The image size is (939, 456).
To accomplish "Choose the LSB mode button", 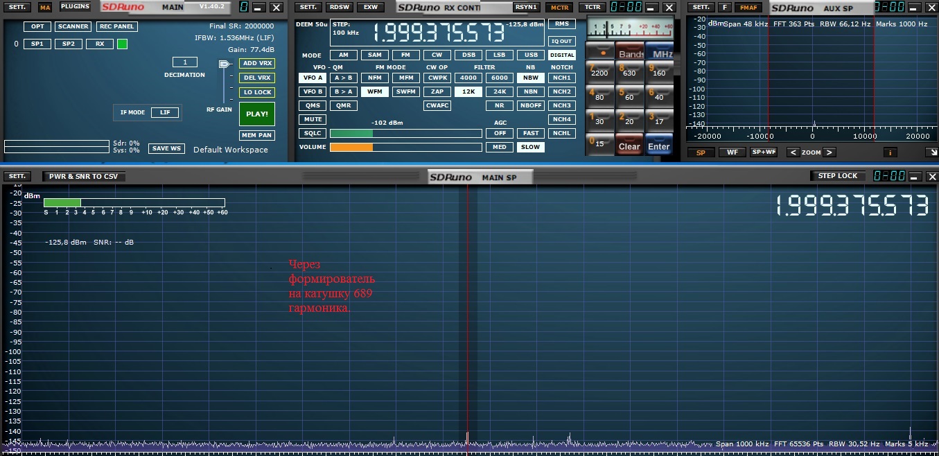I will (500, 55).
